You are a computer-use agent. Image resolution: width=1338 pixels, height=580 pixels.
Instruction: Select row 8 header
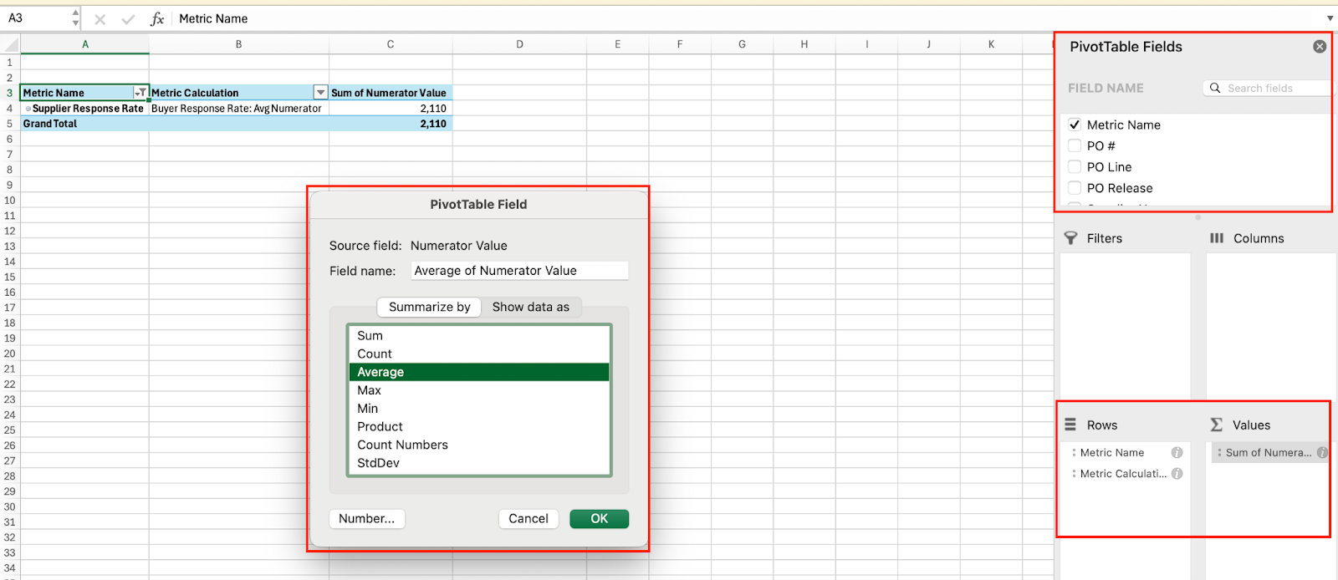point(10,170)
